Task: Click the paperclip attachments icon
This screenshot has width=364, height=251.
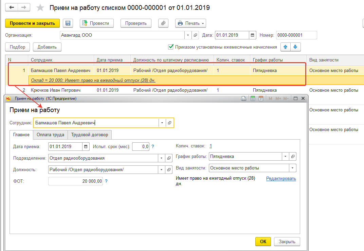Action: pyautogui.click(x=163, y=23)
